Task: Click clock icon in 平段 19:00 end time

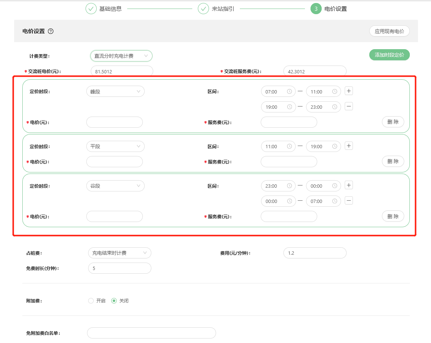Action: [334, 146]
